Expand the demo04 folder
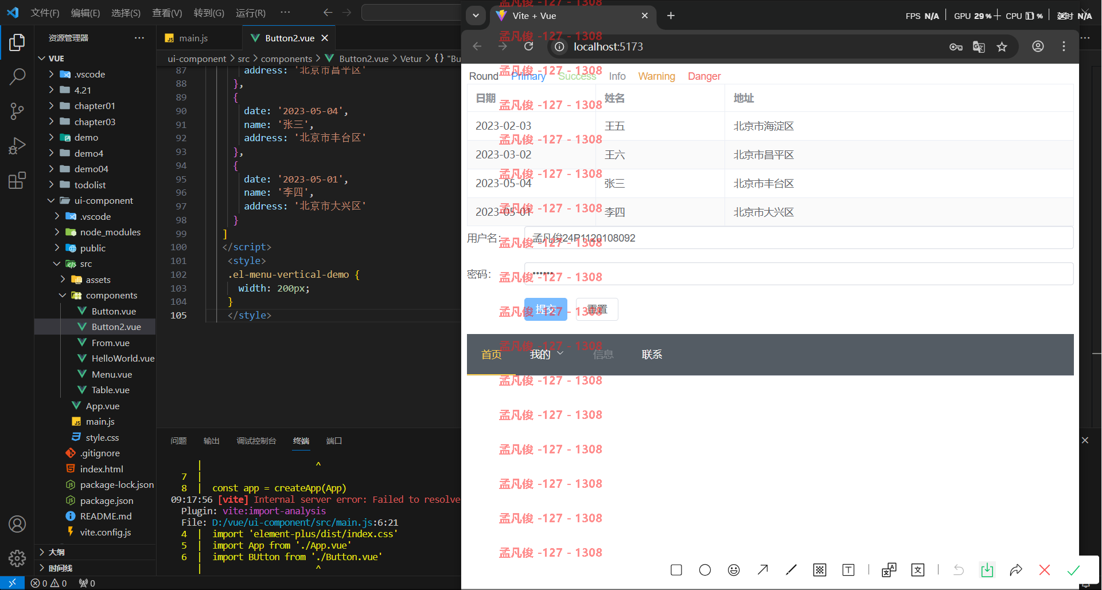The image size is (1102, 590). [91, 169]
